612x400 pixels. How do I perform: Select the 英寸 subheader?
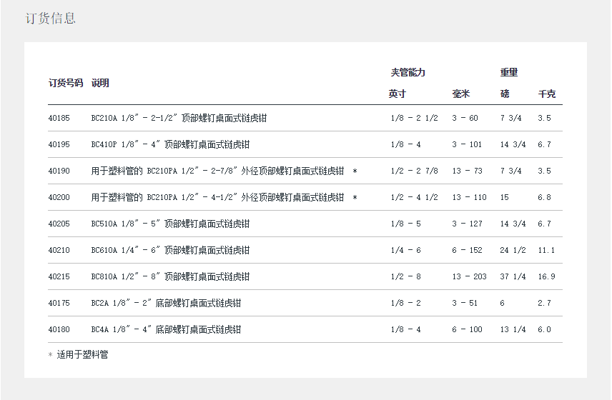[x=398, y=94]
